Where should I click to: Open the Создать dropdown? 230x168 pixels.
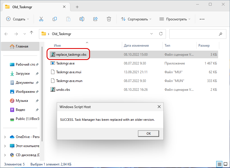pos(17,19)
